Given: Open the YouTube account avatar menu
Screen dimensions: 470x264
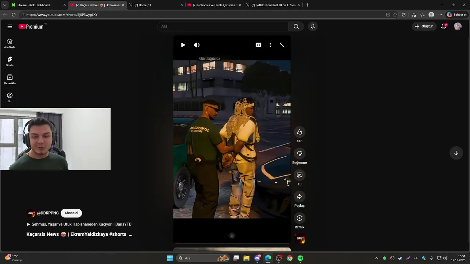Looking at the screenshot, I should [458, 26].
